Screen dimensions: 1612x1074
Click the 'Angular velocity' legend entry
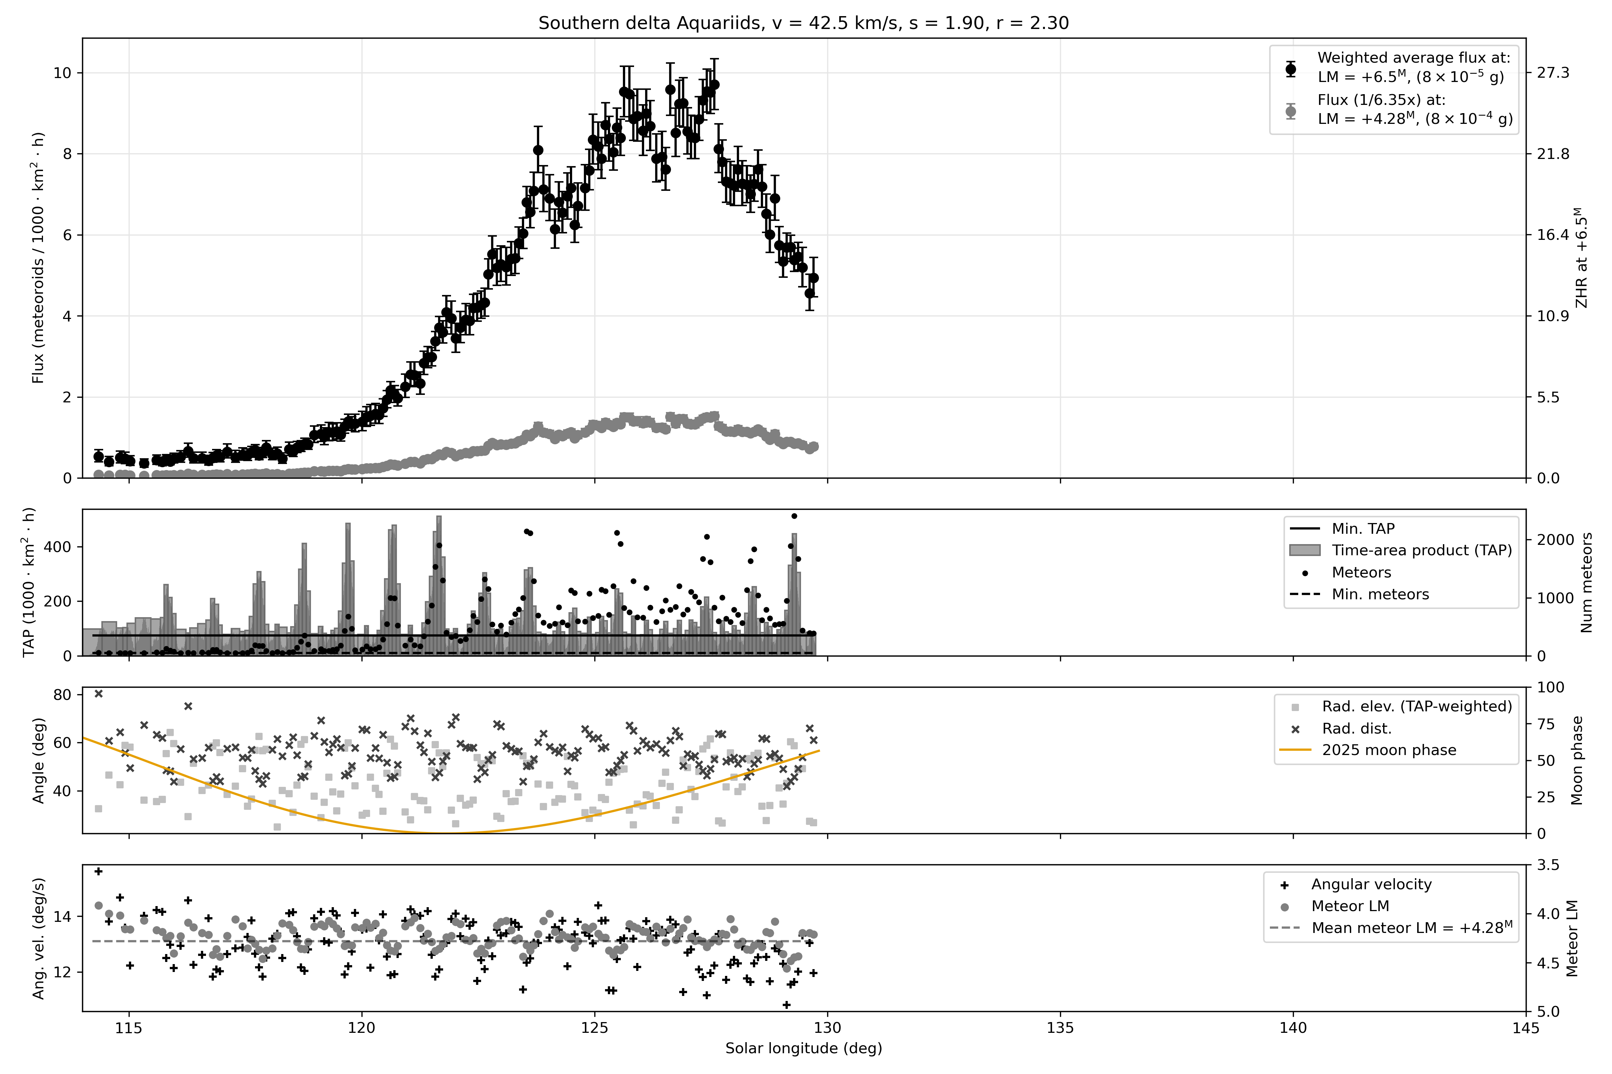pos(1371,884)
